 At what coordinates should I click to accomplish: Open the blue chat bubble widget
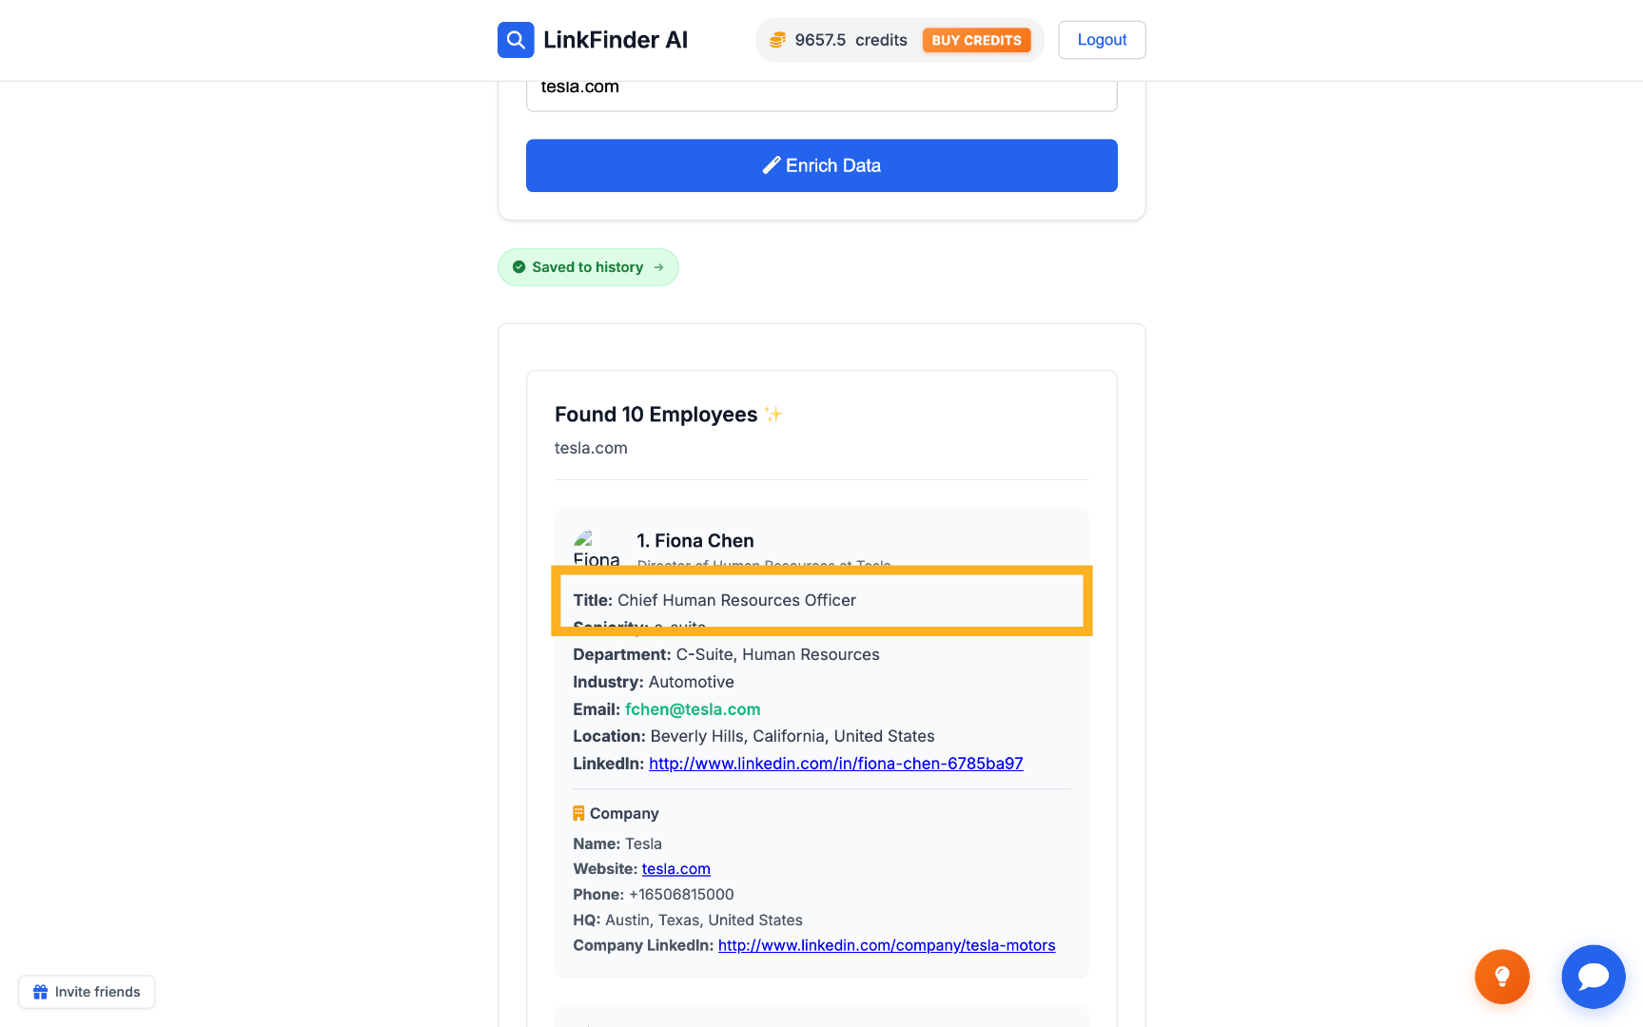[1594, 977]
